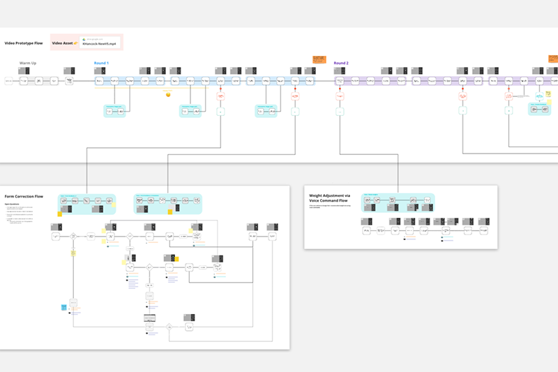Select the orange sticky note at far right edge
Screen dimensions: 558x372
(x=555, y=60)
